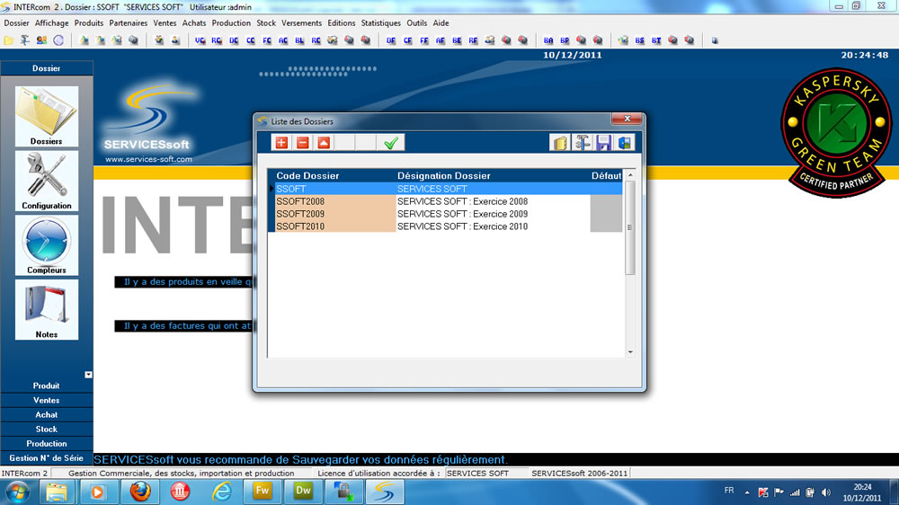This screenshot has height=505, width=899.
Task: Confirm with the green checkmark button
Action: [391, 143]
